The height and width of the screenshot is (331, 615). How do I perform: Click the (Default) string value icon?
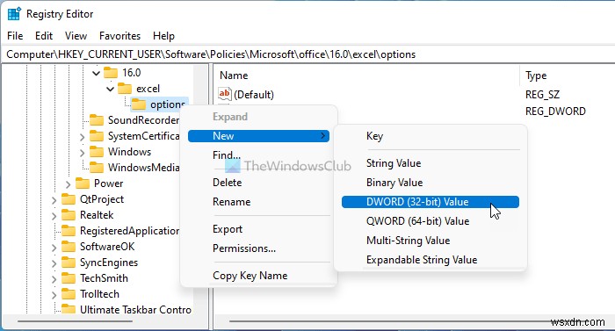point(224,94)
